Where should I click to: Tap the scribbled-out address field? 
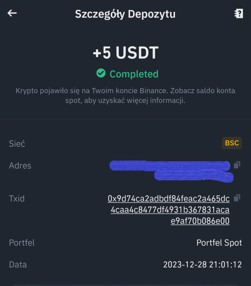(171, 170)
